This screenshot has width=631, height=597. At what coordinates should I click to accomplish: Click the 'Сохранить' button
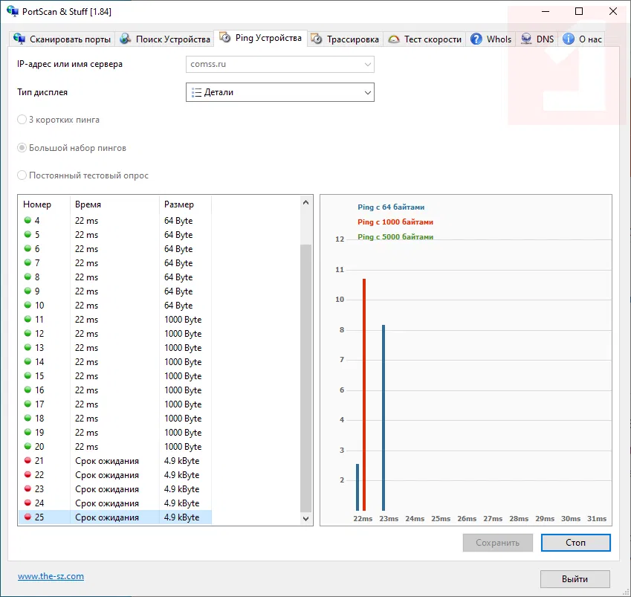497,543
